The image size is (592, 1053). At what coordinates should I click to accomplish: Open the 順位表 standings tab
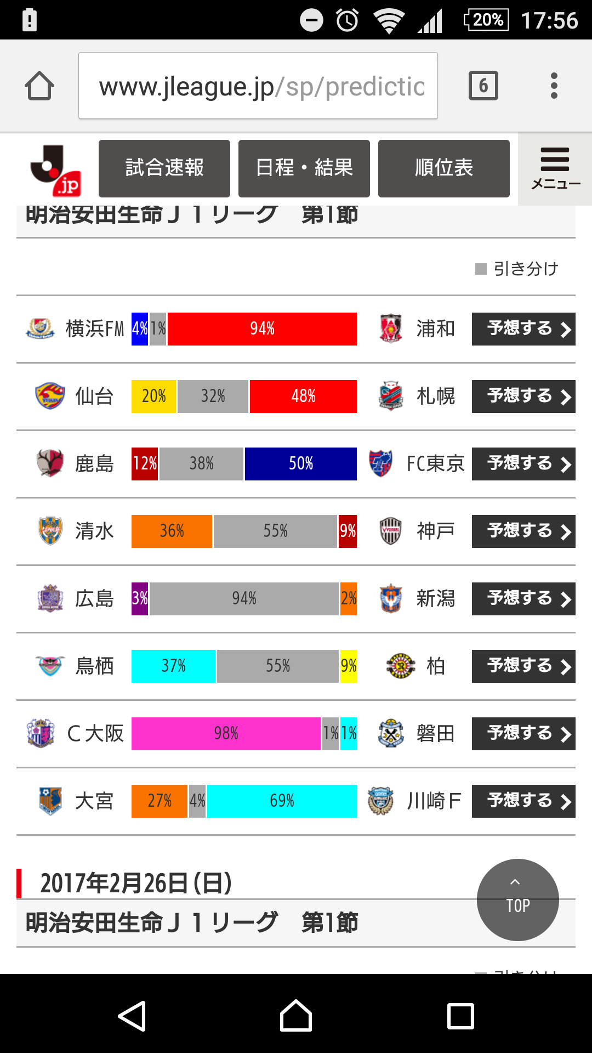click(444, 168)
